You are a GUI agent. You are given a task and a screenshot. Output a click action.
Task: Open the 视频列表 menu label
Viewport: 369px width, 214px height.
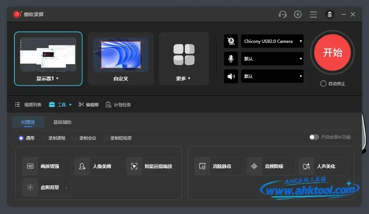33,105
